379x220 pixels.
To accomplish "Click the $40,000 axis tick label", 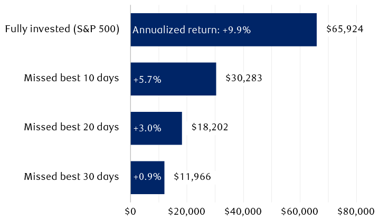I will coord(243,211).
